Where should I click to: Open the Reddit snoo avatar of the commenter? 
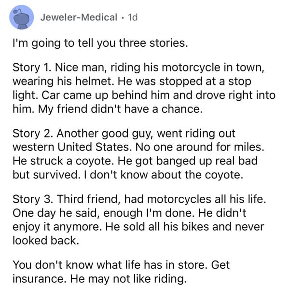point(22,17)
